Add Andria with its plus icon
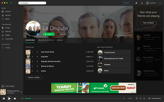The image size is (164, 102). [37, 71]
